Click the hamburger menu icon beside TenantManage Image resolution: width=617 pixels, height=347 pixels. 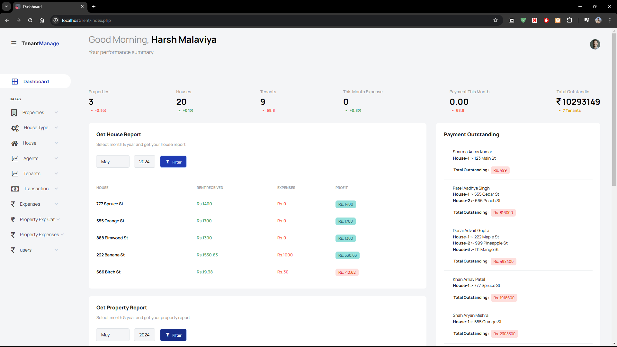click(14, 43)
